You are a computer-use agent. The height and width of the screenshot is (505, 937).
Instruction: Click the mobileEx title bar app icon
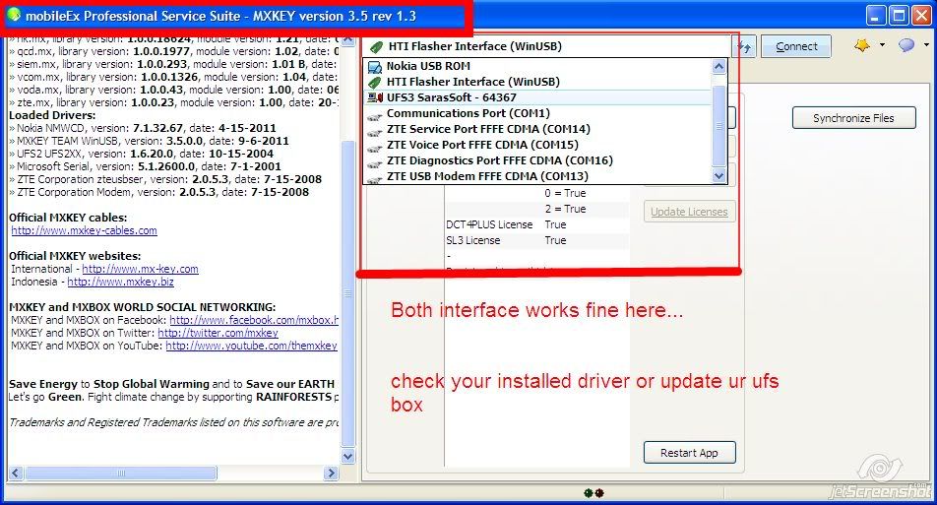tap(13, 15)
